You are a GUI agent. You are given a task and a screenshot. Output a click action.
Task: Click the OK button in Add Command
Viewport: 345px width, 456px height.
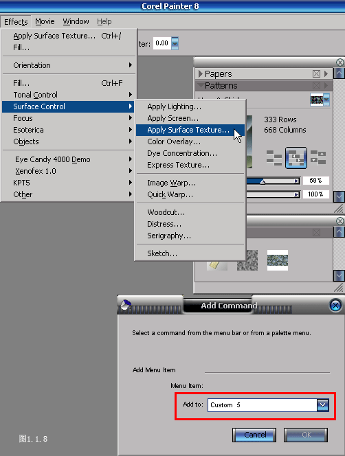coord(306,435)
